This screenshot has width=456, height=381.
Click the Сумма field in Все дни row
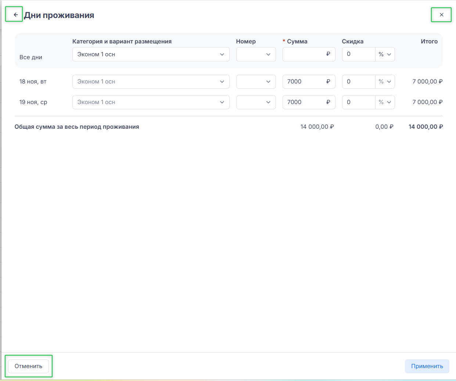(304, 54)
